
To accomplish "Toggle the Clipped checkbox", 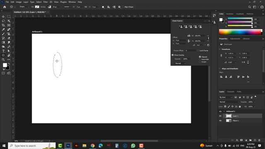I will pos(200,57).
